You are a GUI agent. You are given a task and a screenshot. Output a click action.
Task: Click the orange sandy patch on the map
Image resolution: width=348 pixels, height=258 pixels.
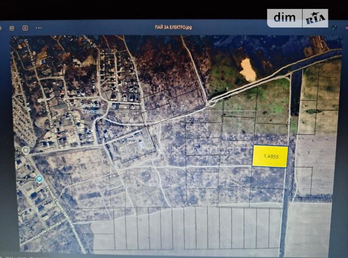[x=247, y=70]
